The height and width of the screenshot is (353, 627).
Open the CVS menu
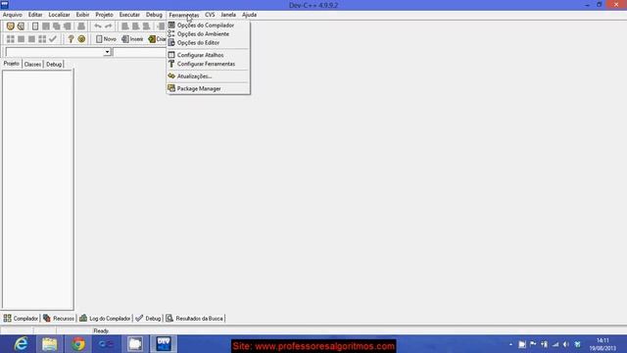click(x=210, y=15)
